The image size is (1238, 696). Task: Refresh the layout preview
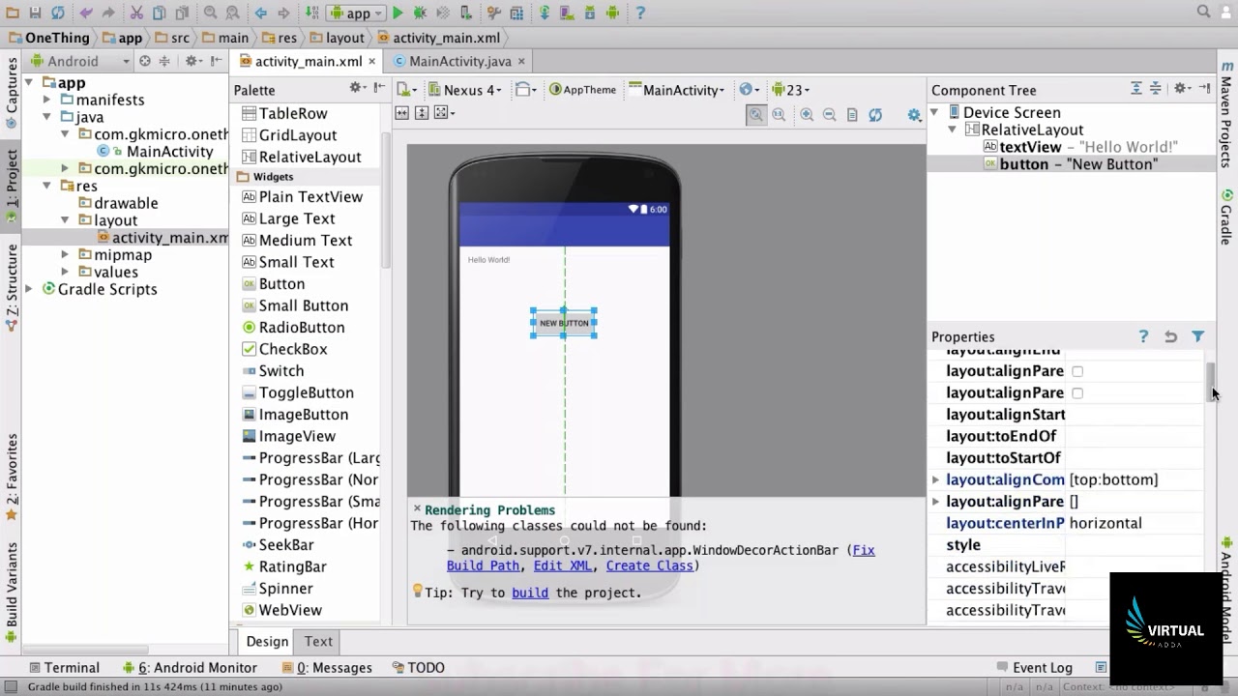point(875,114)
